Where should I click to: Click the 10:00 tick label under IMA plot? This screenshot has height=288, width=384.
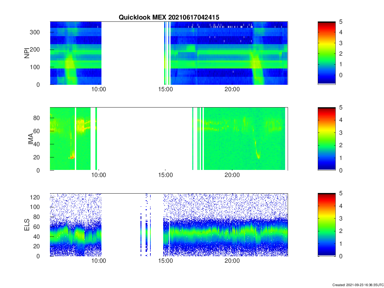click(99, 175)
